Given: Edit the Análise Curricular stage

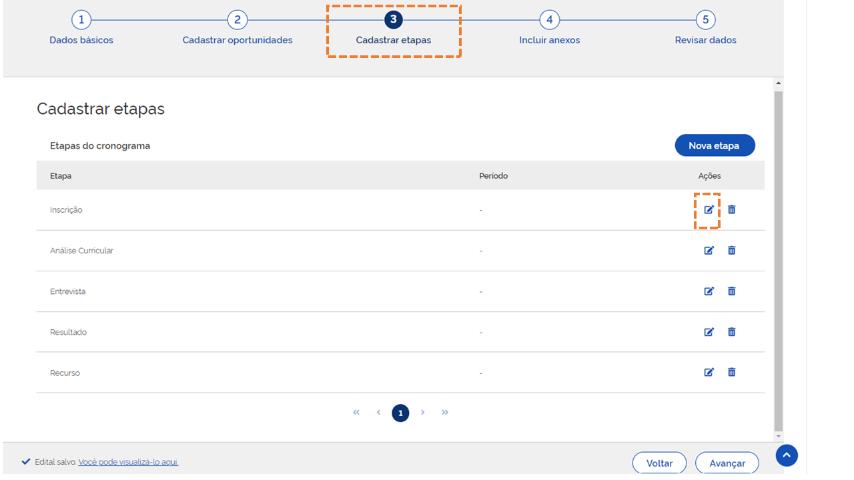Looking at the screenshot, I should pos(709,251).
